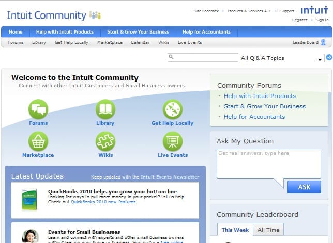Click the Live Events presentation board icon

[x=173, y=141]
